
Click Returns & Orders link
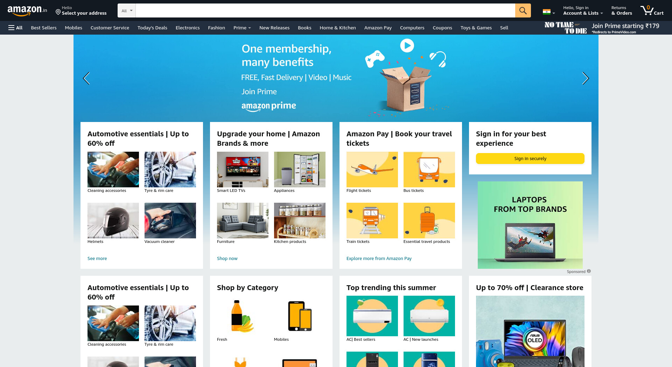coord(622,10)
